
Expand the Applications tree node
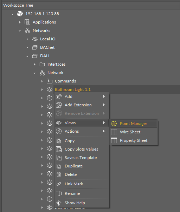click(20, 22)
